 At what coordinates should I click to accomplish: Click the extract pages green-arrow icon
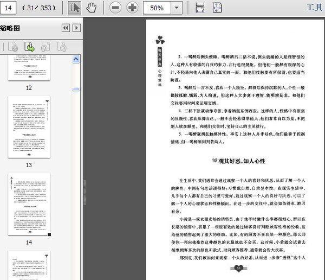coord(29,47)
